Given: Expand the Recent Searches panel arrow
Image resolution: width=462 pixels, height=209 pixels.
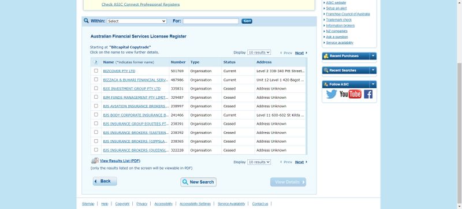Looking at the screenshot, I should [x=373, y=70].
